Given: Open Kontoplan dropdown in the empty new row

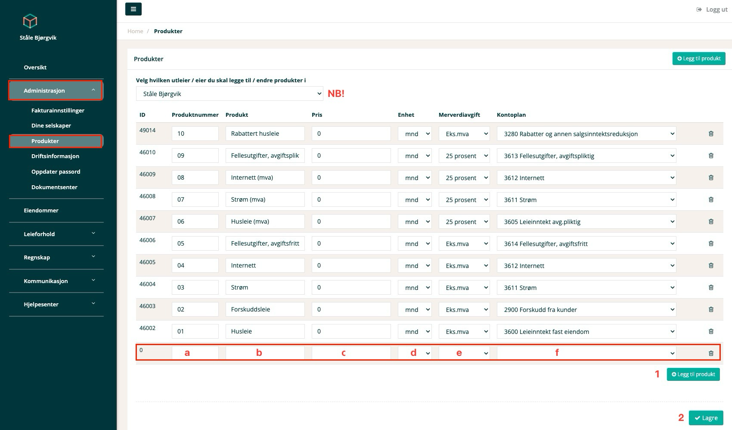Looking at the screenshot, I should point(586,353).
